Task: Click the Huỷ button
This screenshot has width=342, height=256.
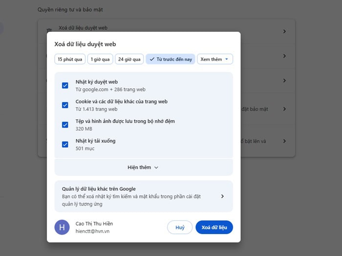Action: click(x=180, y=228)
